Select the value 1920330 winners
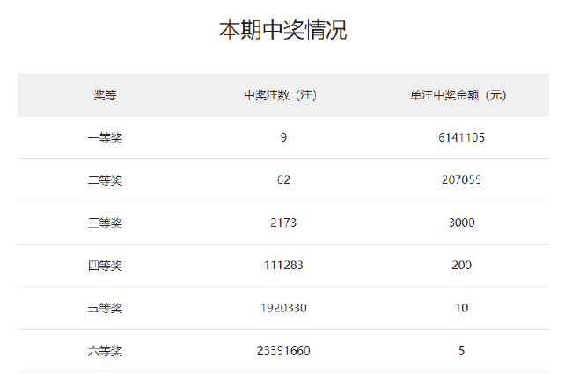The width and height of the screenshot is (572, 388). click(x=283, y=308)
